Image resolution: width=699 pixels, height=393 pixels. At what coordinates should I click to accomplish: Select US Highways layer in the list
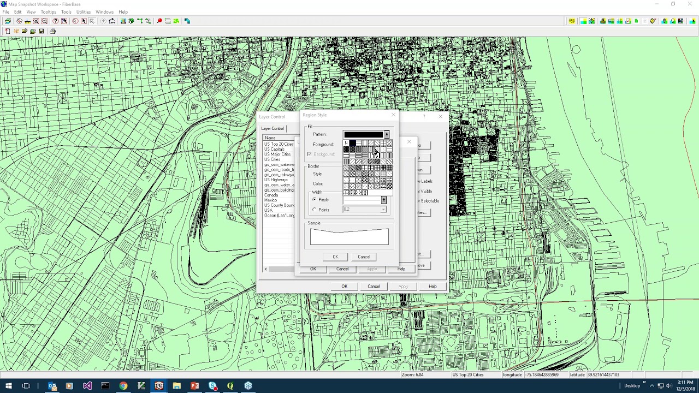[x=276, y=180]
